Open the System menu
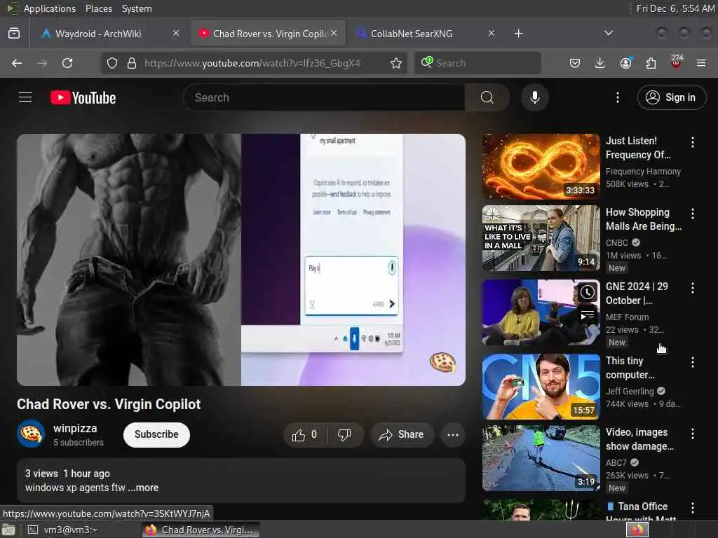Image resolution: width=718 pixels, height=538 pixels. (x=137, y=8)
